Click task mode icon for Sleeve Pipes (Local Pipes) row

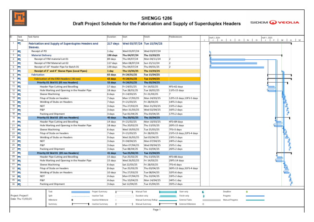[19, 71]
